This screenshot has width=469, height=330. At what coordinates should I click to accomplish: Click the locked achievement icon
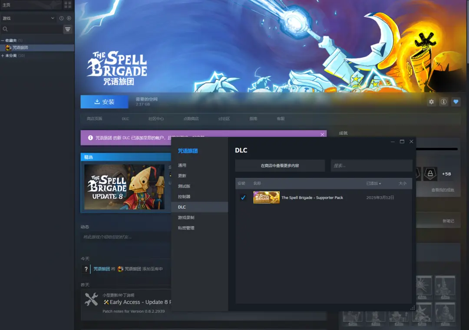(x=430, y=174)
